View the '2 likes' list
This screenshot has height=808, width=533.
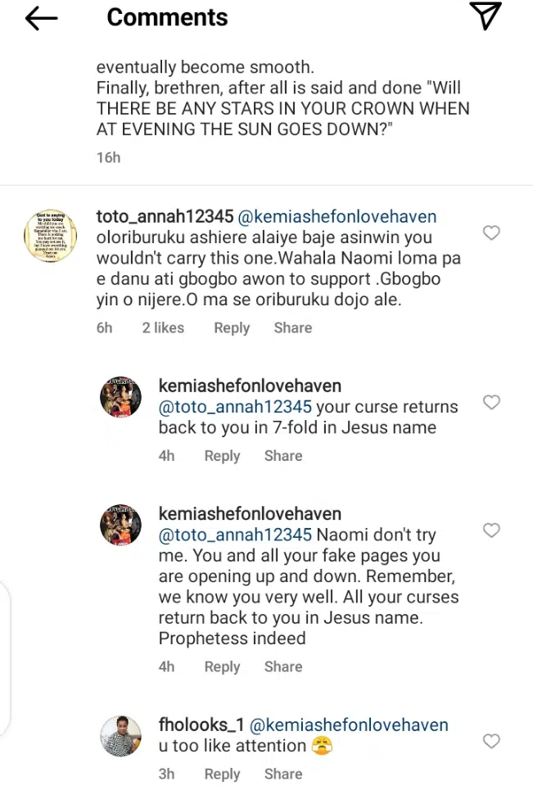(163, 327)
